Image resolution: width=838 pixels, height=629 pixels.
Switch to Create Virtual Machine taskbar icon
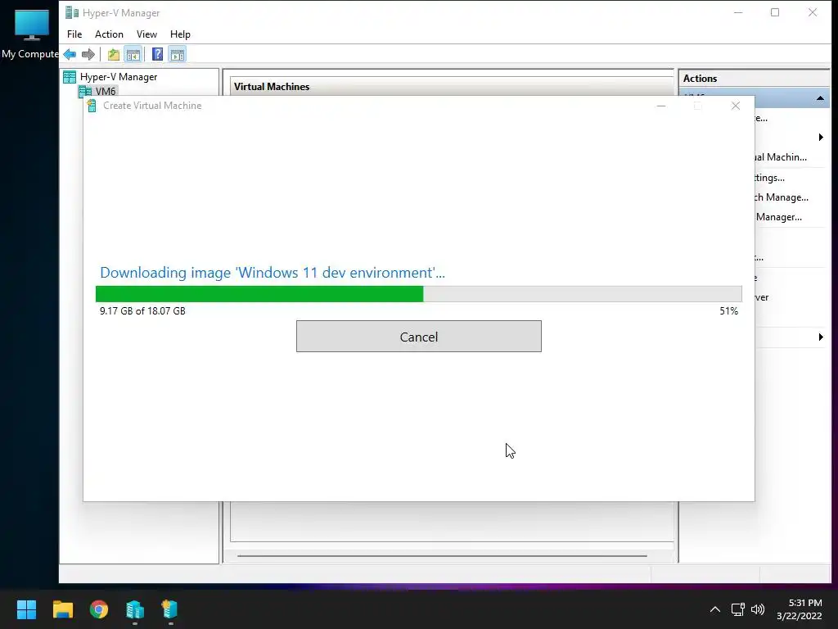tap(170, 609)
